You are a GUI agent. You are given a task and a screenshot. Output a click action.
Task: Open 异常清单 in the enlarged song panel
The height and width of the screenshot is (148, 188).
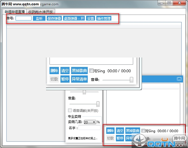(x=79, y=79)
